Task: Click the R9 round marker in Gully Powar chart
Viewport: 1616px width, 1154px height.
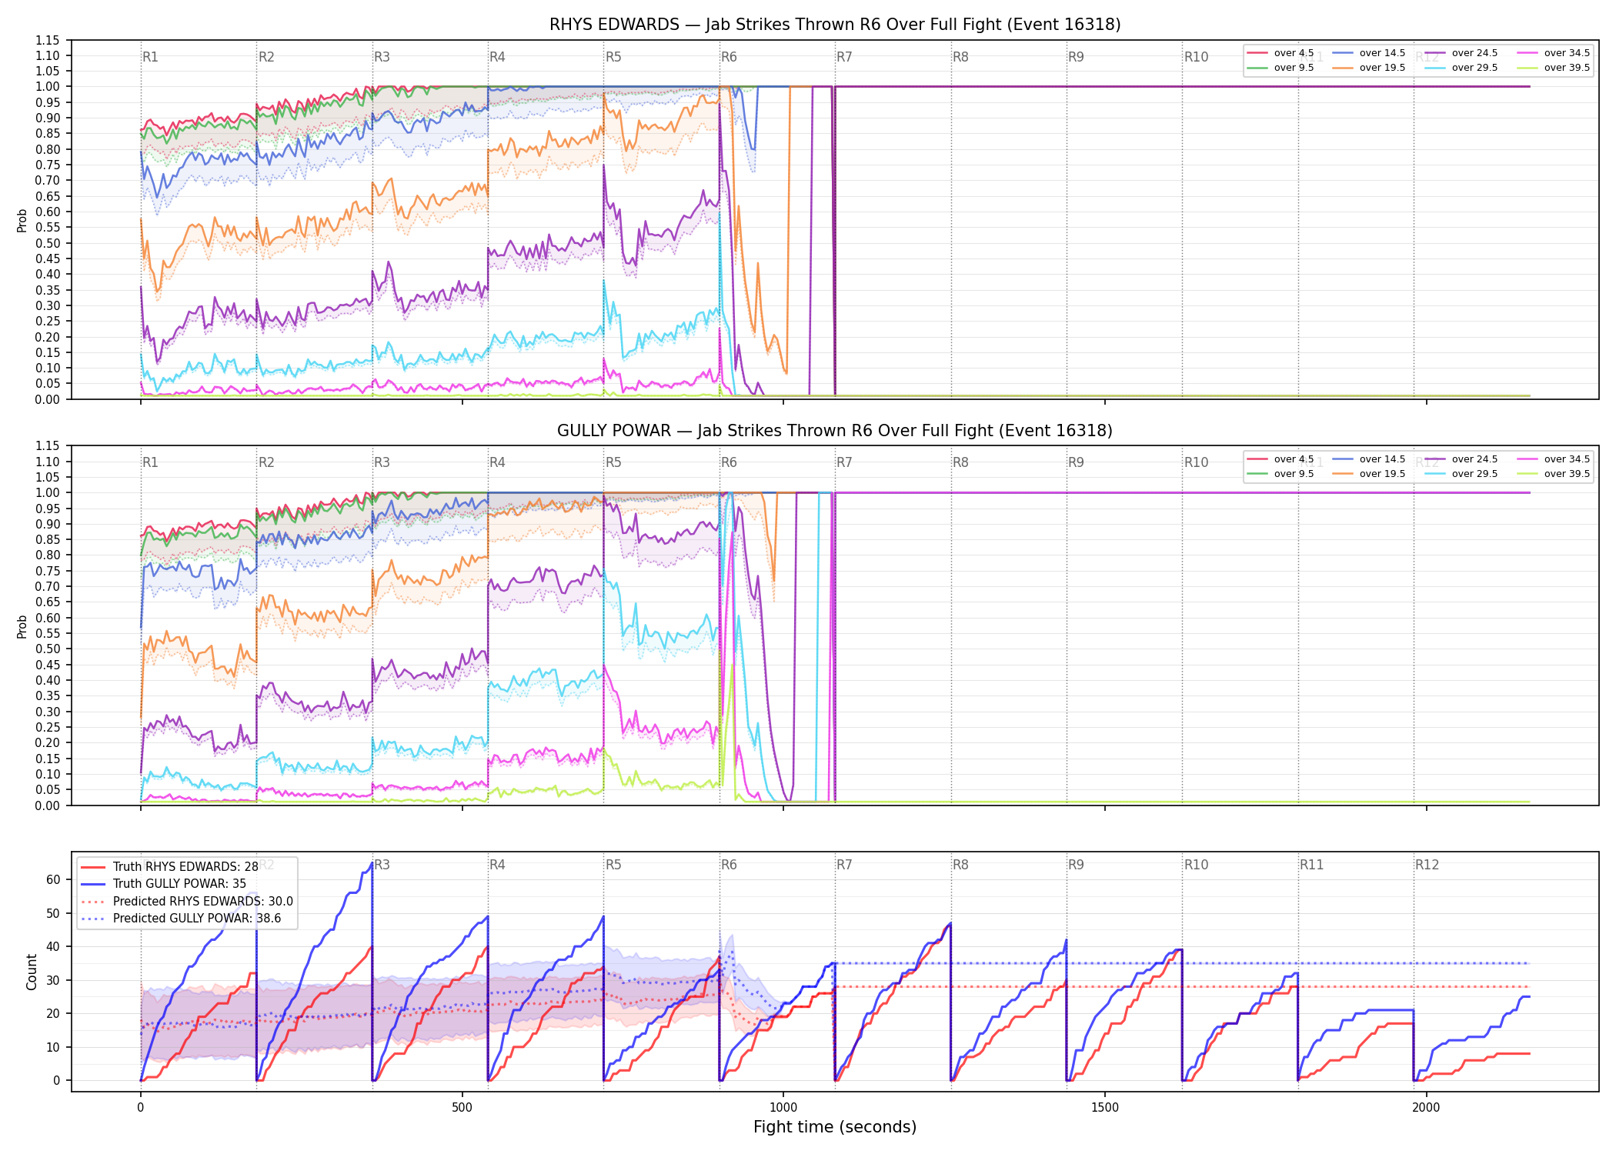Action: [1076, 462]
